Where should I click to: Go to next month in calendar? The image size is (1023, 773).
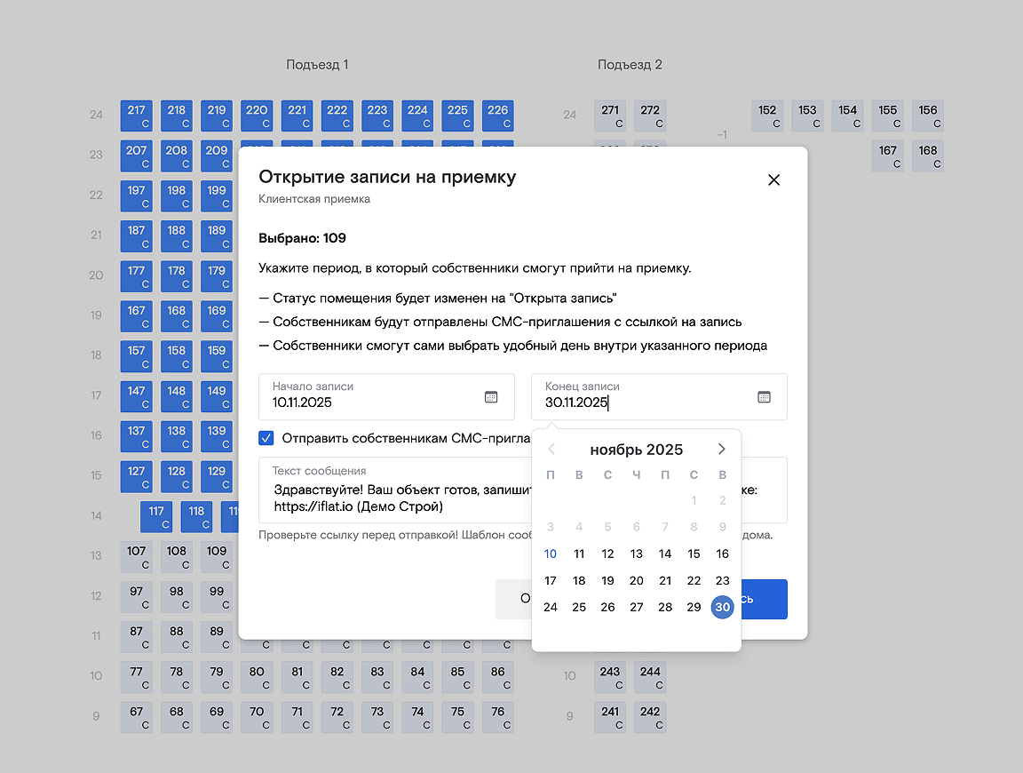click(x=722, y=449)
